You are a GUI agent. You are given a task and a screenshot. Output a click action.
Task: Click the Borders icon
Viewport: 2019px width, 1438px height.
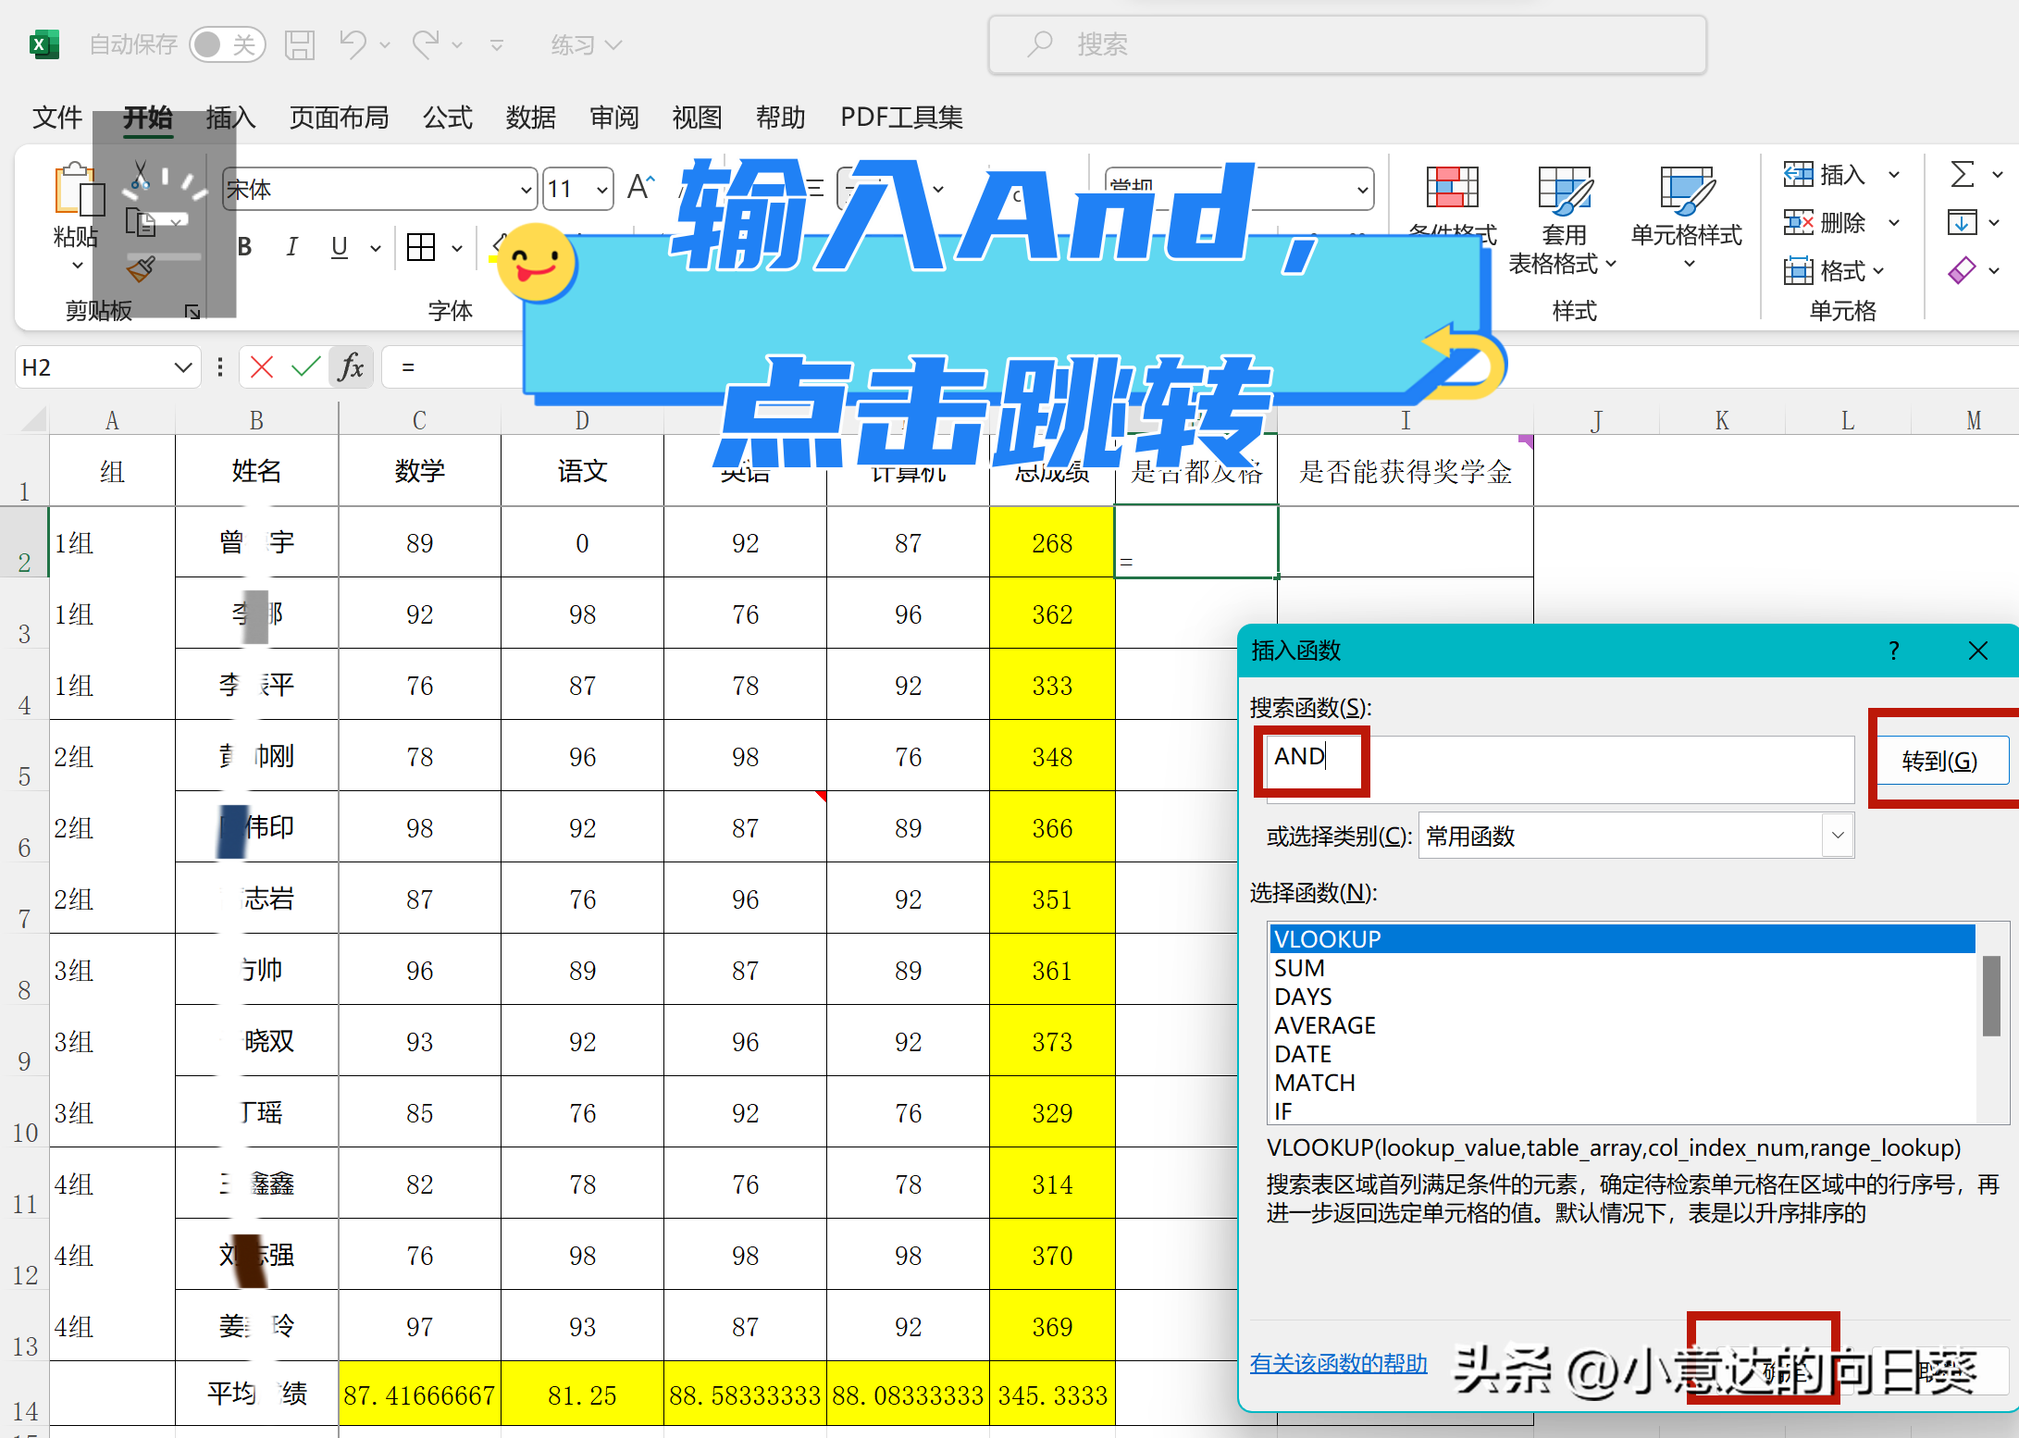(x=421, y=247)
